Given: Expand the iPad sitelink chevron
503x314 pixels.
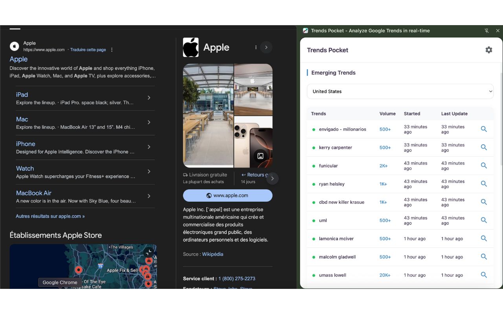Looking at the screenshot, I should 149,98.
